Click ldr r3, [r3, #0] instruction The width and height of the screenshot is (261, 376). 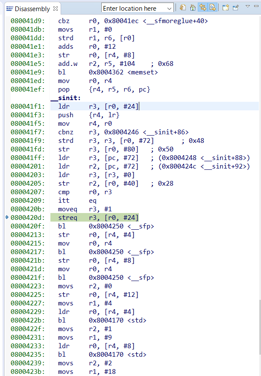pyautogui.click(x=96, y=175)
